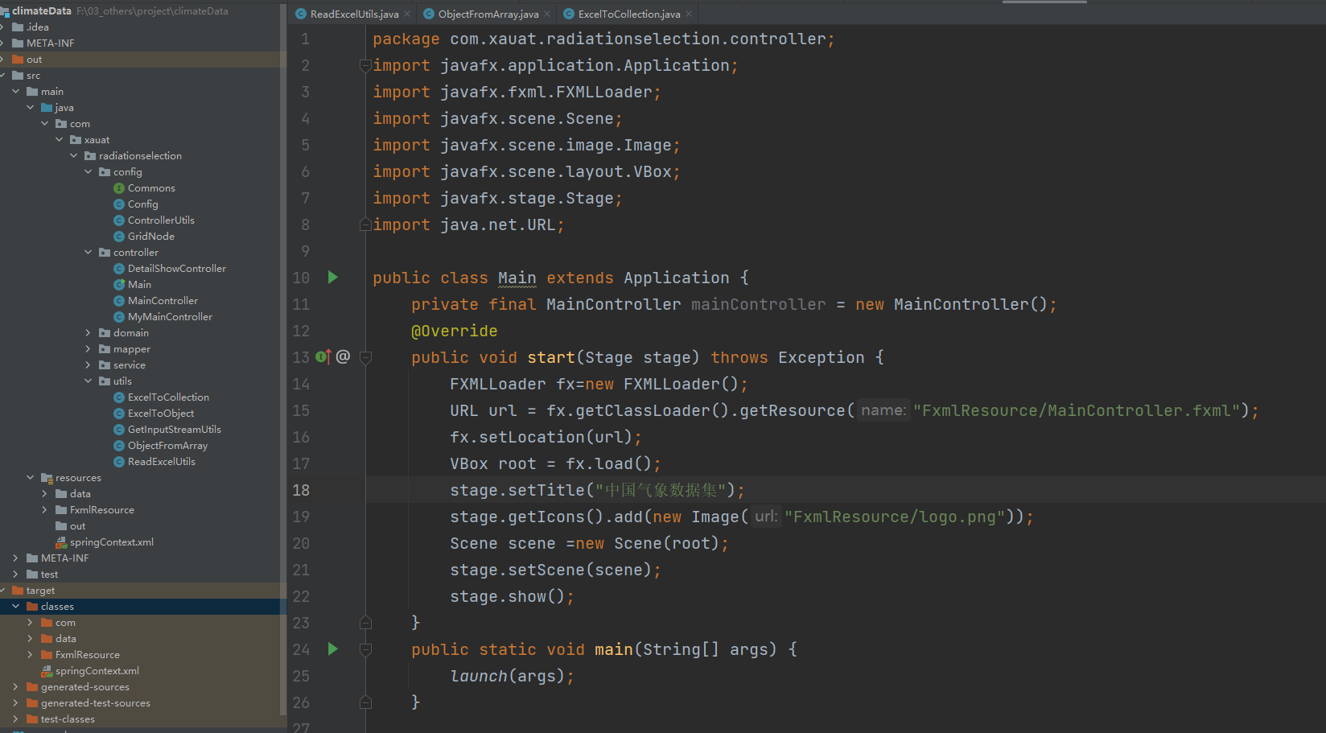
Task: Select the Commons interface in config
Action: [x=151, y=188]
